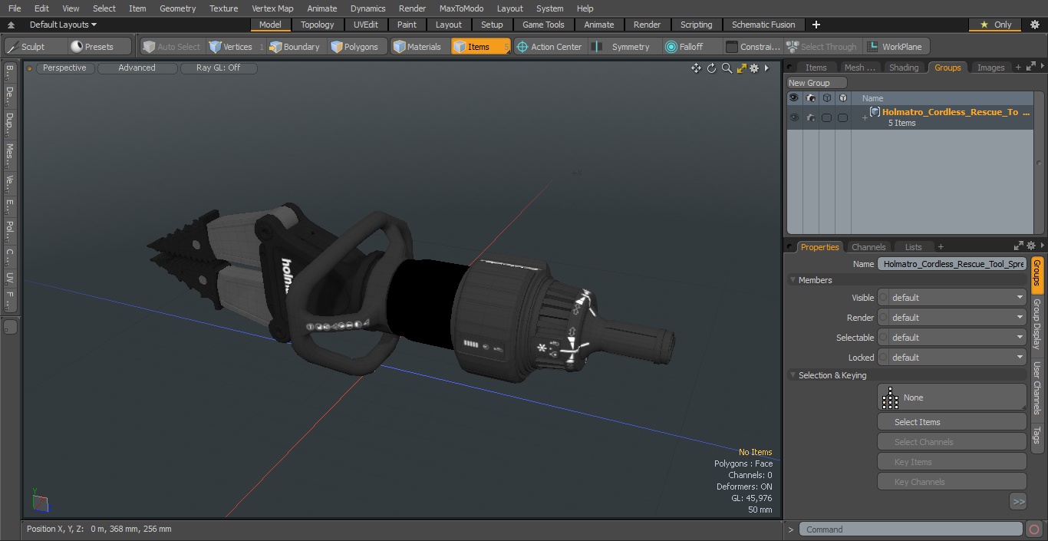Switch to Materials selection mode
This screenshot has height=541, width=1048.
[x=418, y=47]
